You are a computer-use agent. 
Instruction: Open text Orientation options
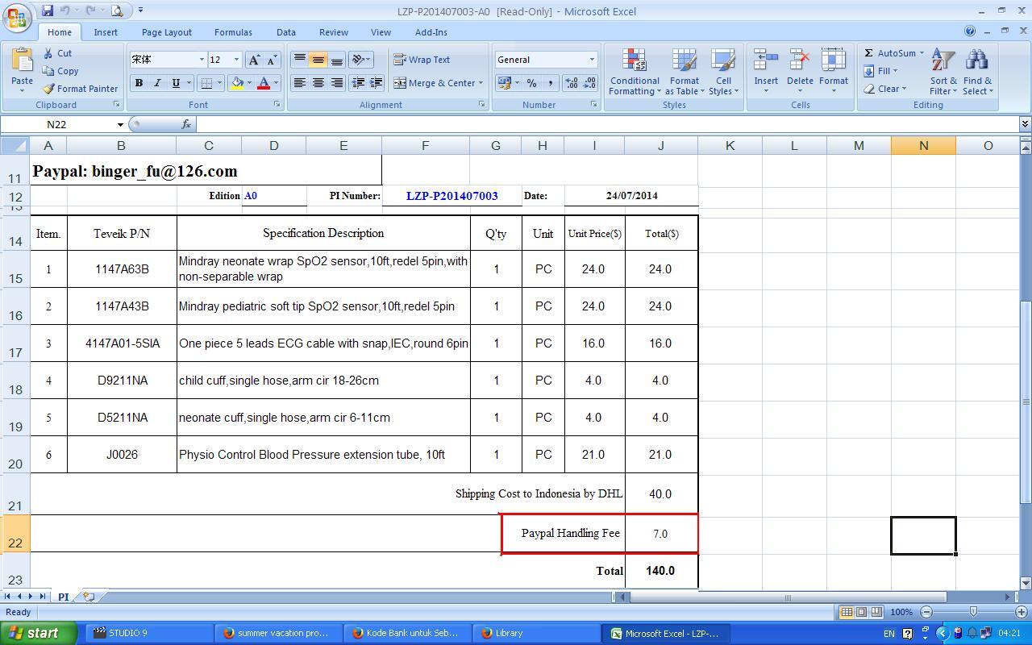pyautogui.click(x=360, y=60)
